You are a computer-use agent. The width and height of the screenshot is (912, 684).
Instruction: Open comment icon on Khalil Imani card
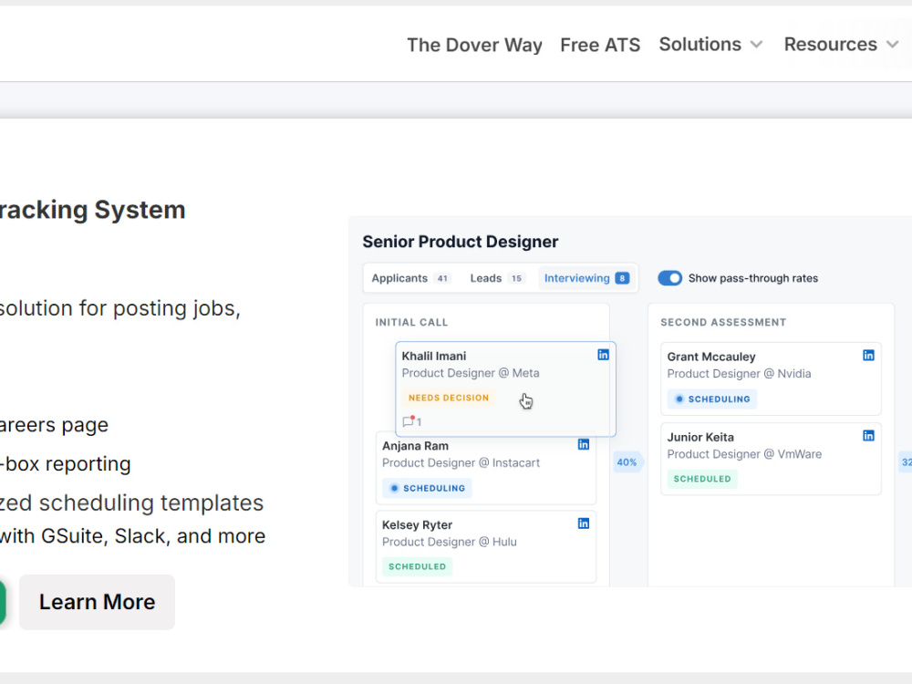click(409, 421)
